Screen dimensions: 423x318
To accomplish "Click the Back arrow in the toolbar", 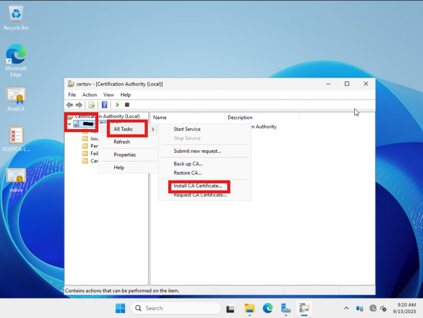I will 69,105.
